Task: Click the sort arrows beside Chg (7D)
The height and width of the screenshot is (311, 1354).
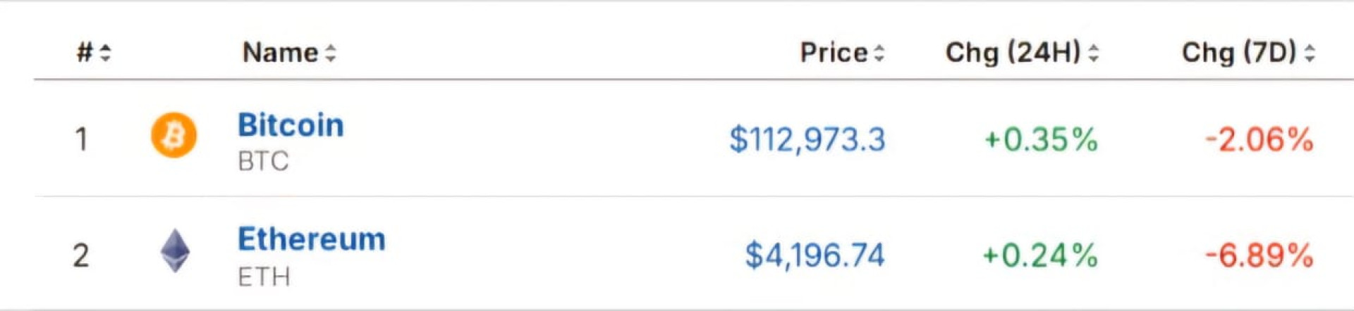Action: (1310, 53)
